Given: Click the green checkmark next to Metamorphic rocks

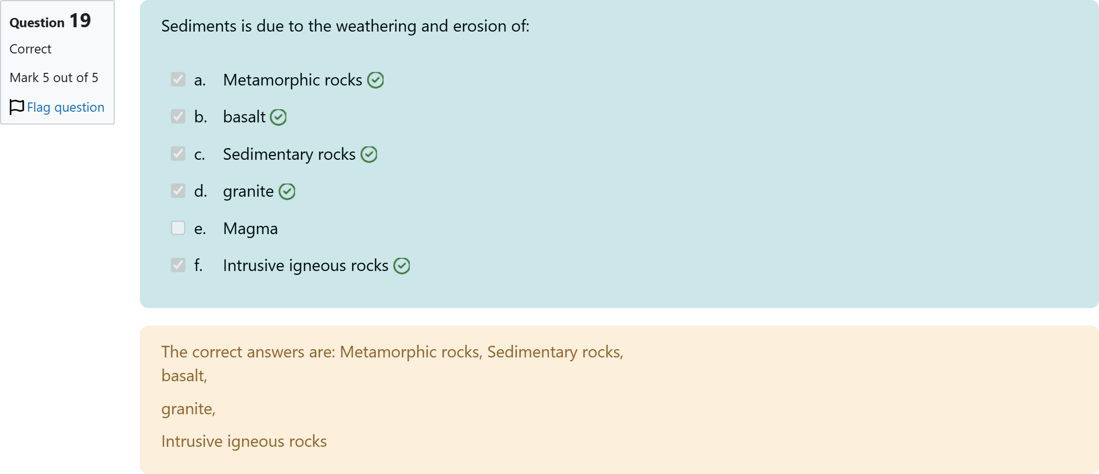Looking at the screenshot, I should tap(375, 80).
